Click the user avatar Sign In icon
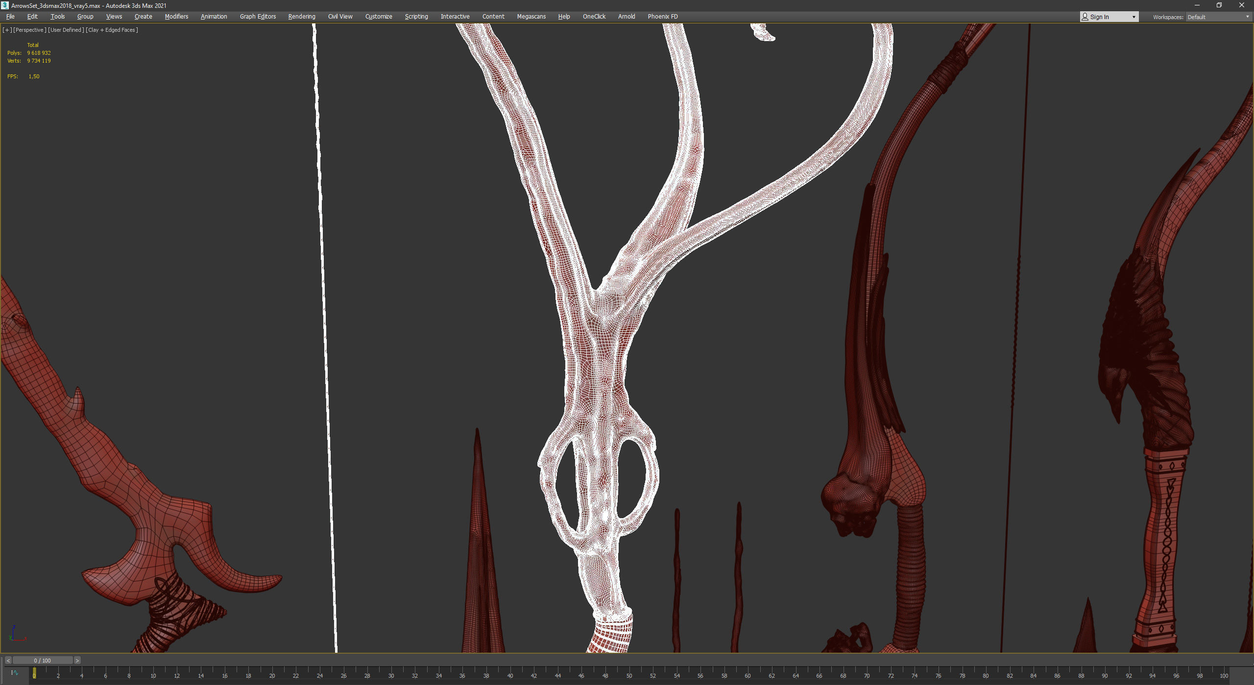Screen dimensions: 1254x685 coord(1085,17)
